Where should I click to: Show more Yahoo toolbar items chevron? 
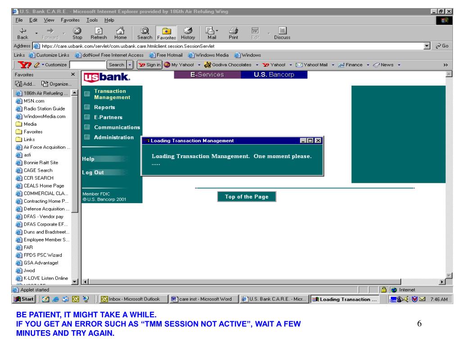point(446,65)
